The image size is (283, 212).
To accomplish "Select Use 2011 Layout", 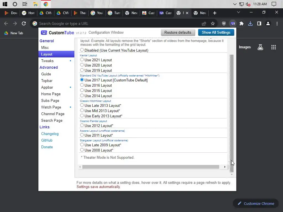I will click(x=82, y=135).
